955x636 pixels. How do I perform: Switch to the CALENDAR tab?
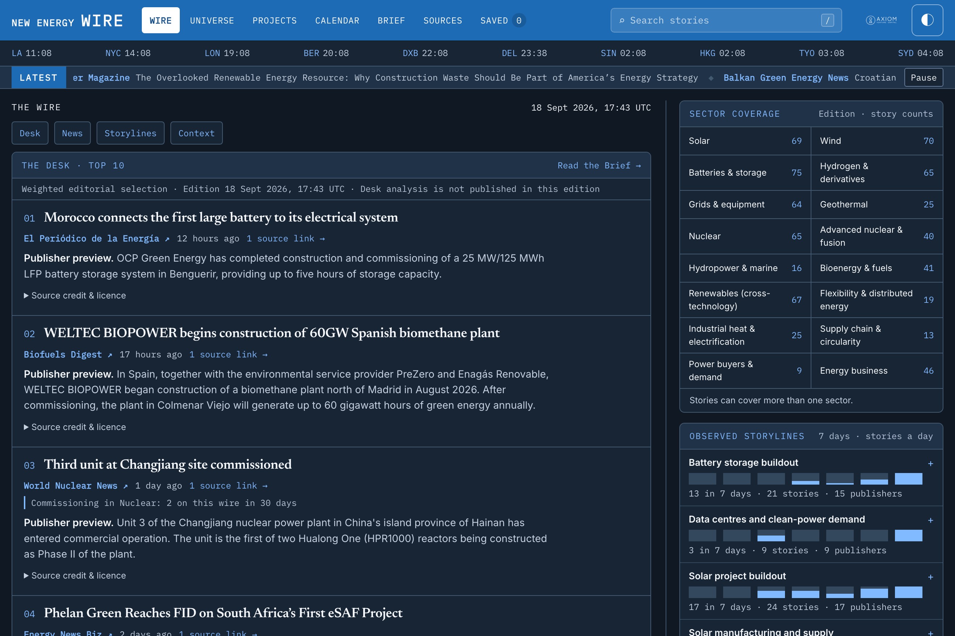click(x=337, y=20)
